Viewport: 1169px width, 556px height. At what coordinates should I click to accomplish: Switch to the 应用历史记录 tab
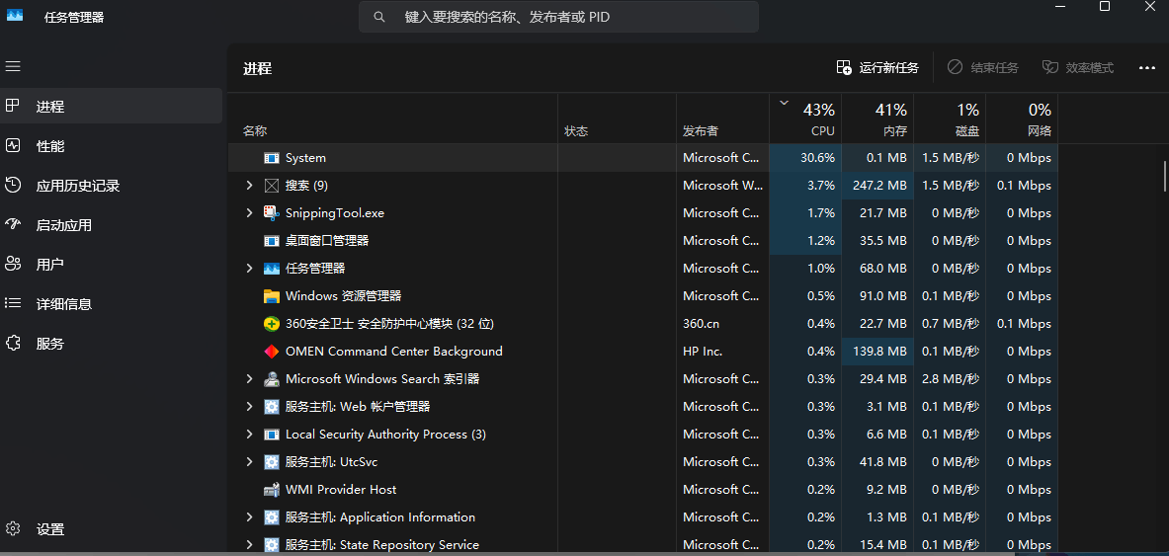111,185
